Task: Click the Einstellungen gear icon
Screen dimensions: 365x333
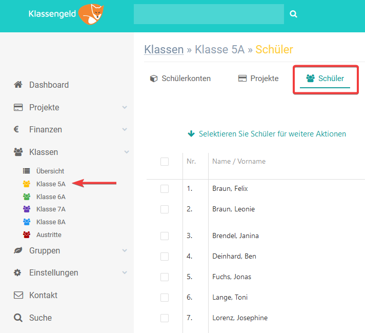Action: (18, 272)
